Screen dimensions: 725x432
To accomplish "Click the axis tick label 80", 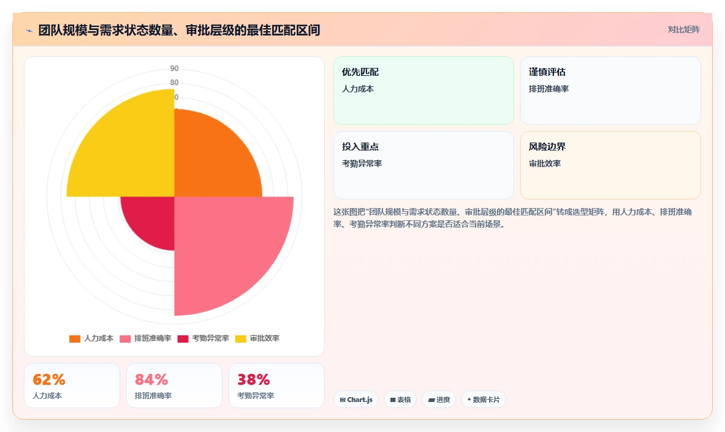I will [174, 83].
